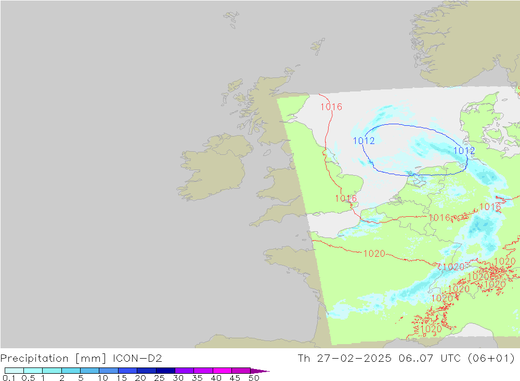520x381 pixels.
Task: Click the 0.5–1 mm legend swatch
Action: point(33,371)
